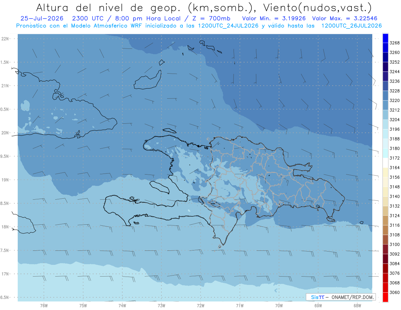The width and height of the screenshot is (401, 310).
Task: Select the 'Z = 700mb' pressure level text
Action: tap(210, 19)
